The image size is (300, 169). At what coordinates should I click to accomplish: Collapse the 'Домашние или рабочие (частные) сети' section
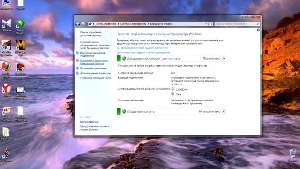pyautogui.click(x=224, y=58)
